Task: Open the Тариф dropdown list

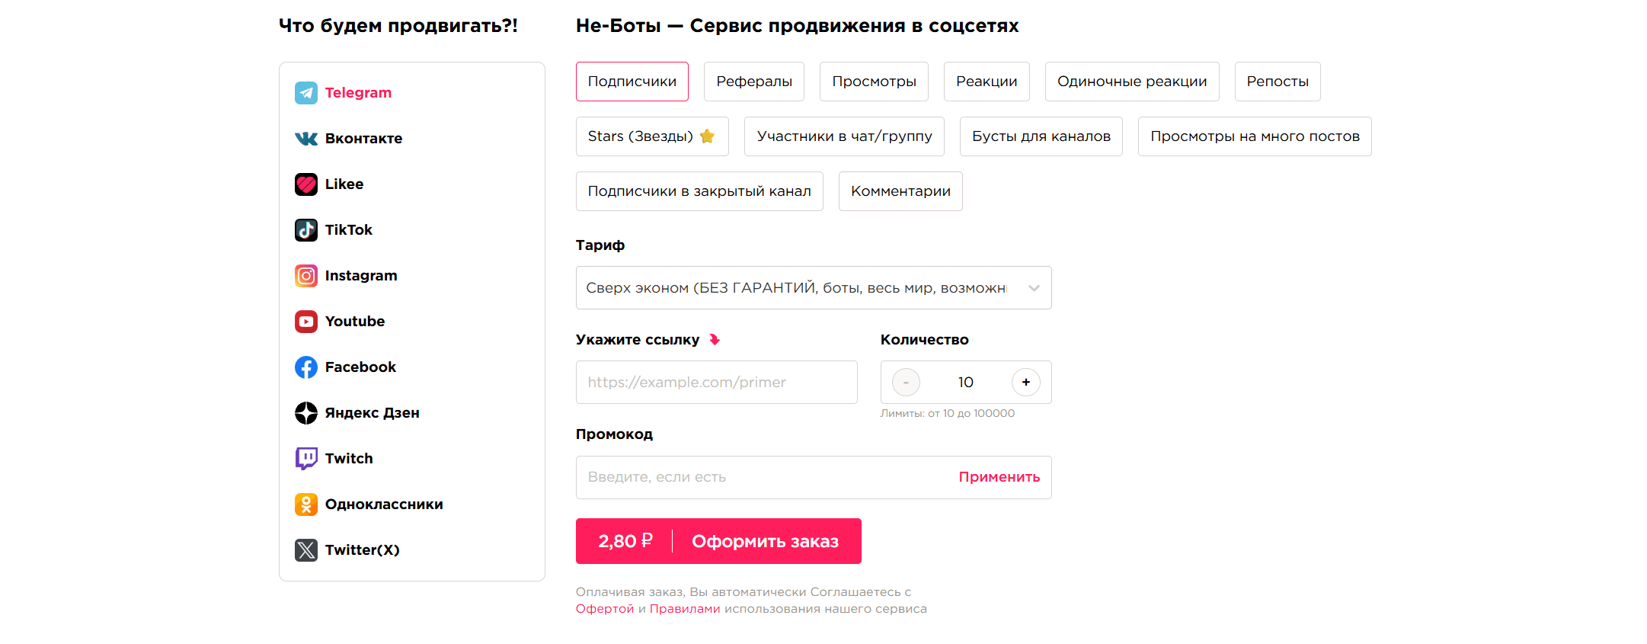Action: pyautogui.click(x=813, y=288)
